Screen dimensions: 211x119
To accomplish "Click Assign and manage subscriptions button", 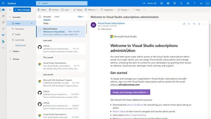I will 130,92.
